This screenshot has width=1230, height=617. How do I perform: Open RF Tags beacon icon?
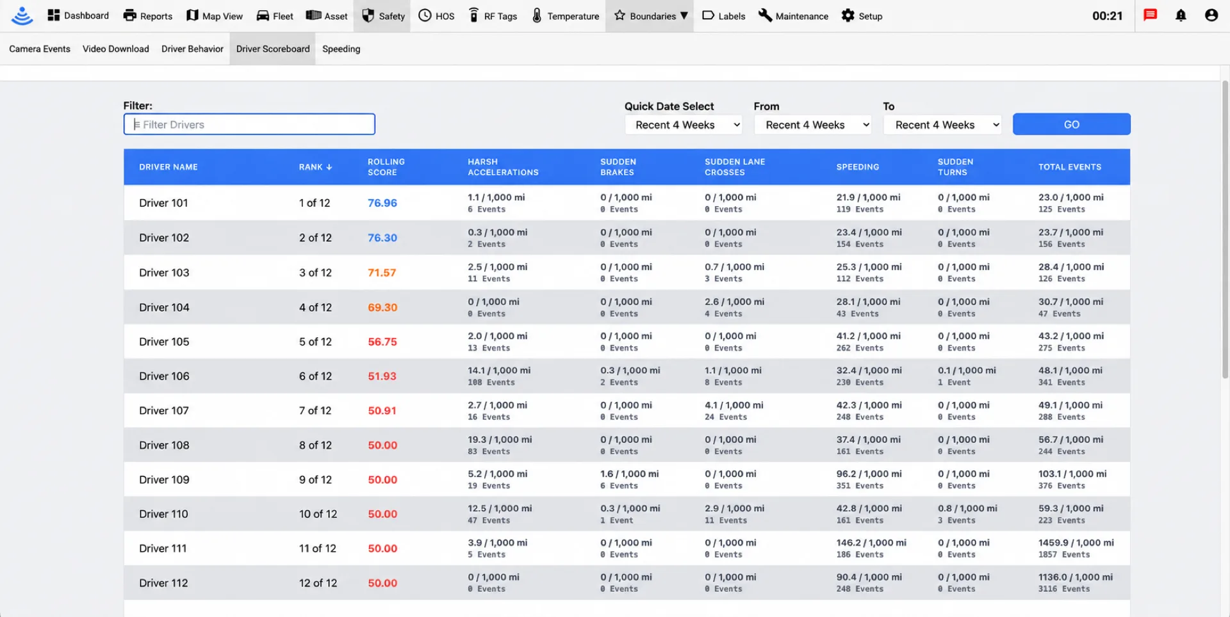point(473,15)
